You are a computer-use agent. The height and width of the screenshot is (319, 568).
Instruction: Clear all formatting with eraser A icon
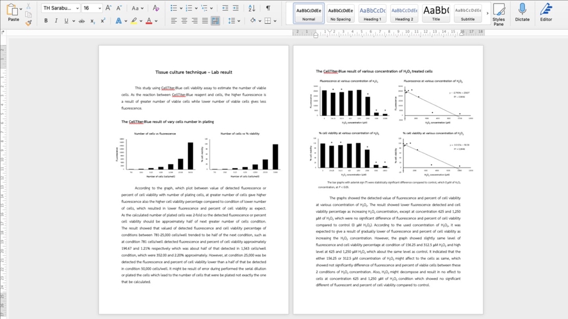point(156,8)
